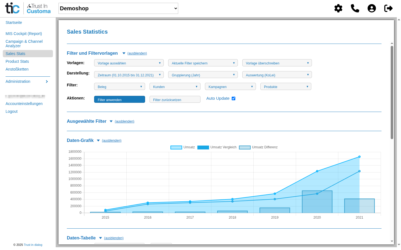
Task: Open the Gruppierung (Jahr) dropdown
Action: [203, 75]
